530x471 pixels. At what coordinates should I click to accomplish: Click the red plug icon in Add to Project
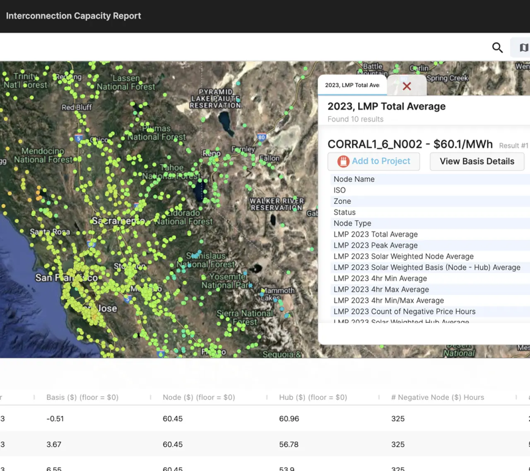tap(343, 161)
